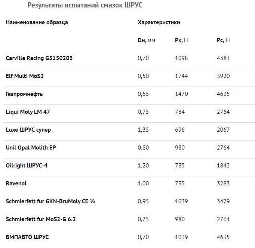255x248 pixels.
Task: Click the Pc, H column header
Action: (223, 40)
